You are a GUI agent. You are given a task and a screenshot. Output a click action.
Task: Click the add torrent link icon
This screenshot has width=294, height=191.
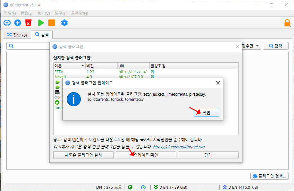[x=7, y=23]
